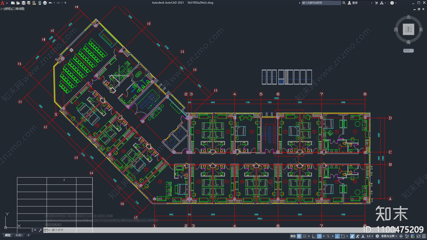
Task: Click the WCS button under the ViewCube
Action: point(408,50)
